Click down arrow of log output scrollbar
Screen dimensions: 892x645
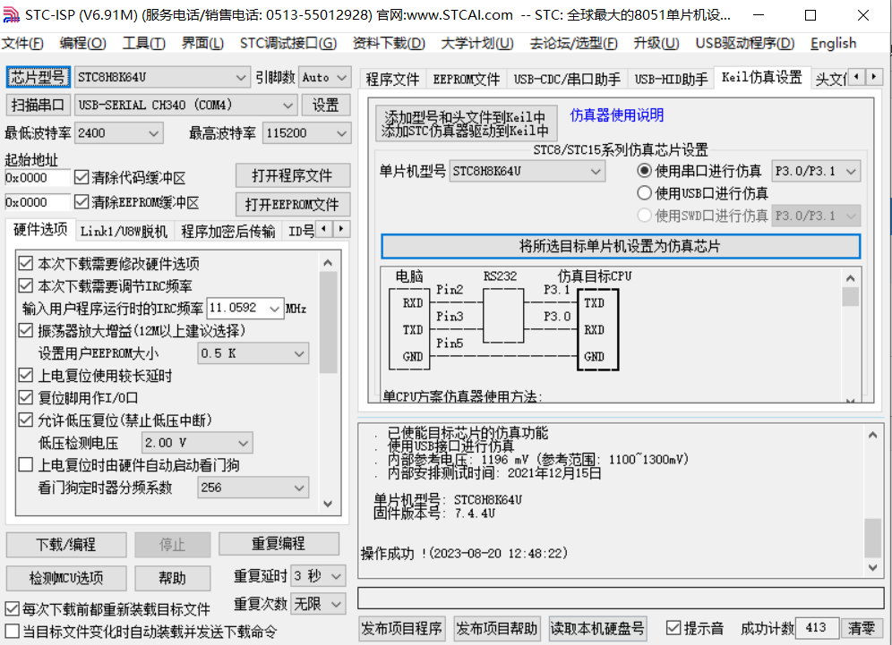click(872, 567)
